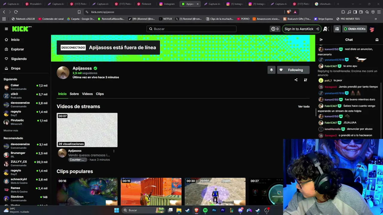Play the 00:07 stream video thumbnail
Screen dimensions: 383x215
coord(87,130)
